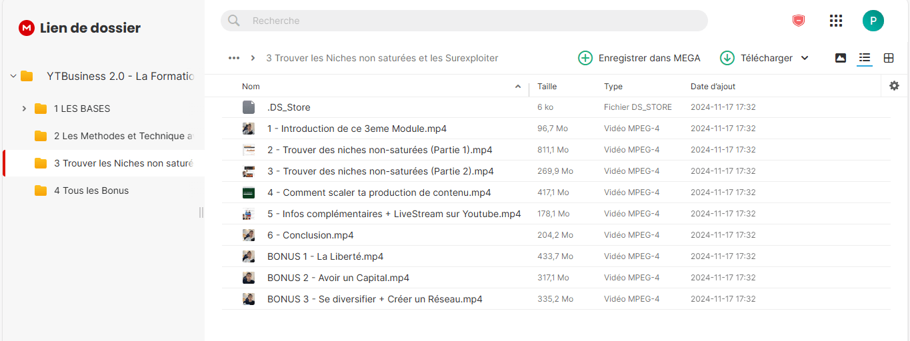Viewport: 910px width, 341px height.
Task: Open the P account avatar
Action: (873, 21)
